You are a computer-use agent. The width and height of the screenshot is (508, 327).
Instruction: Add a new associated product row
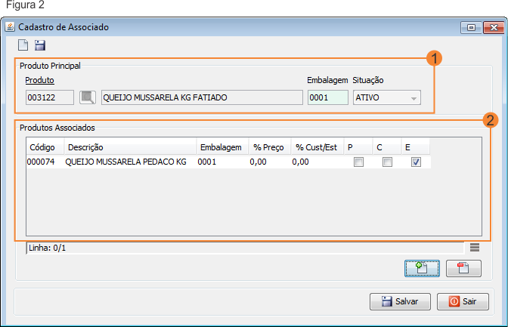pyautogui.click(x=423, y=267)
